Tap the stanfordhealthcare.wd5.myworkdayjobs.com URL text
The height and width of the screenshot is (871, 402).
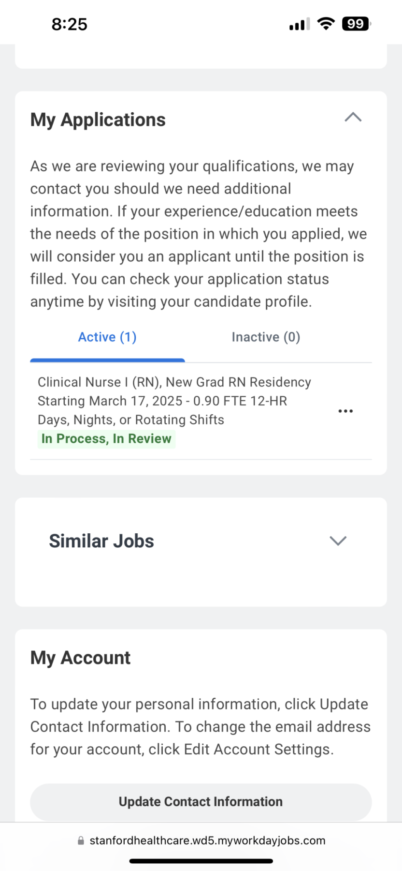(207, 841)
